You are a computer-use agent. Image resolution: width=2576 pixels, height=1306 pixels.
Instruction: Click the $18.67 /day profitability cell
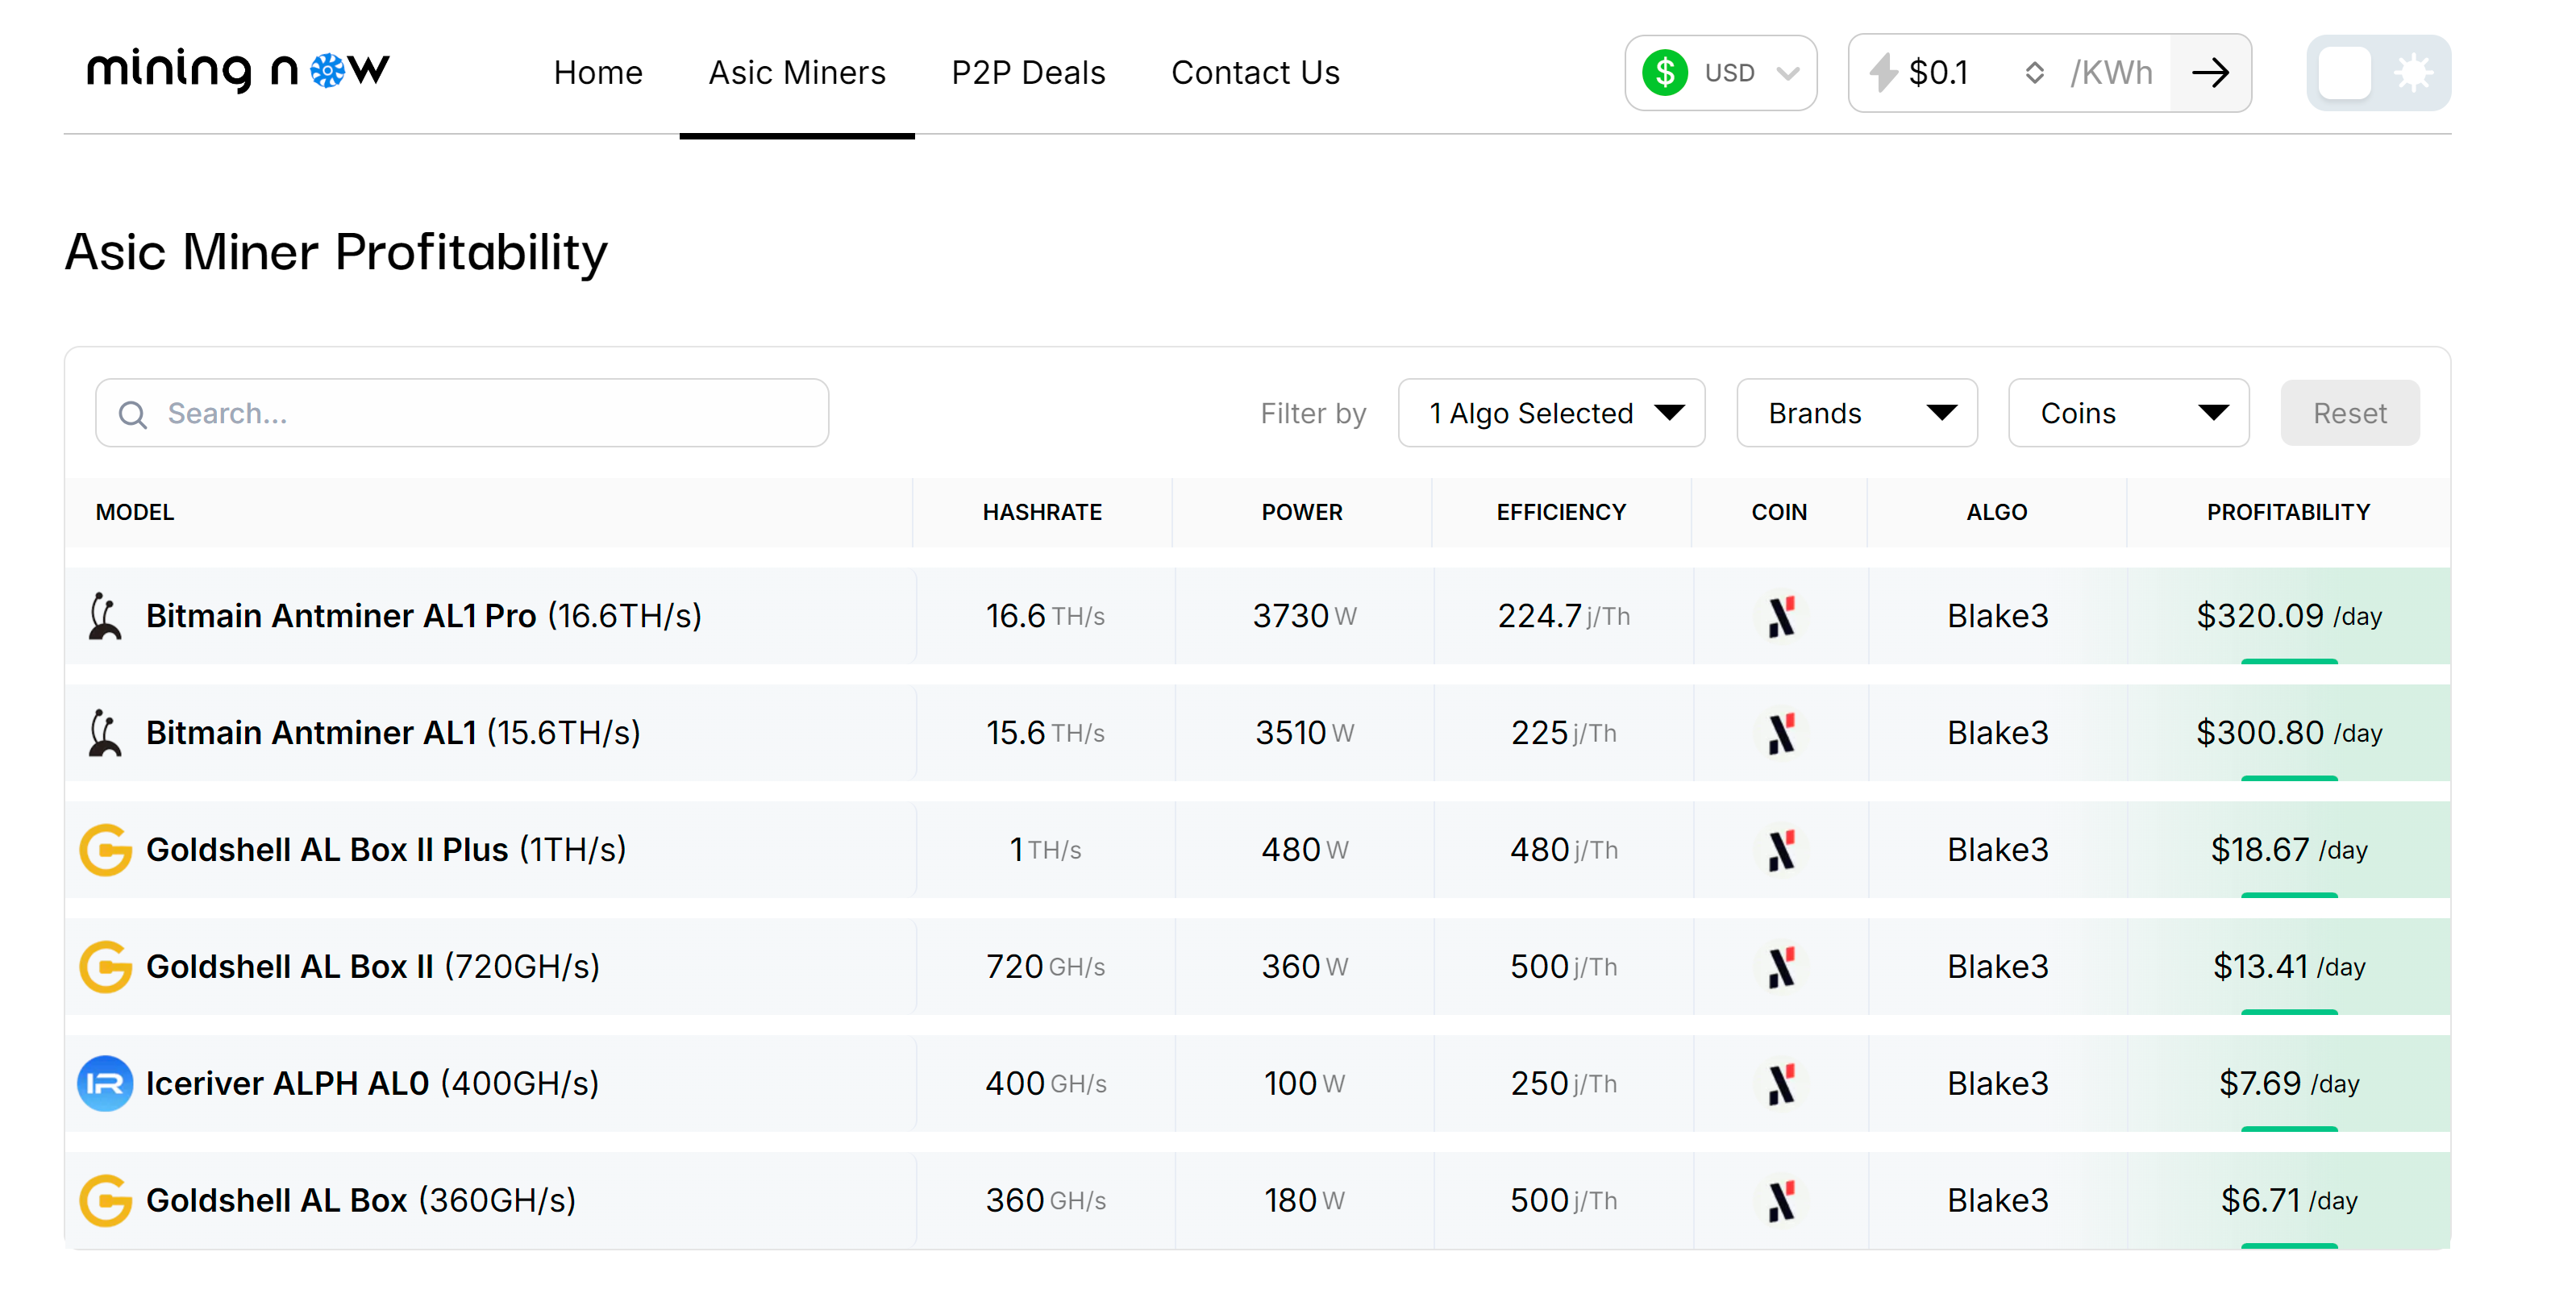(x=2289, y=850)
